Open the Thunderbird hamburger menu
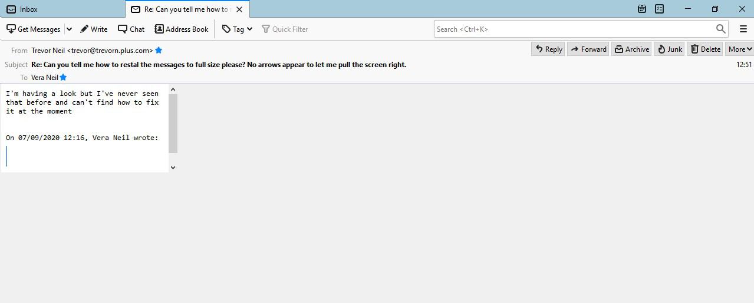 pos(743,29)
